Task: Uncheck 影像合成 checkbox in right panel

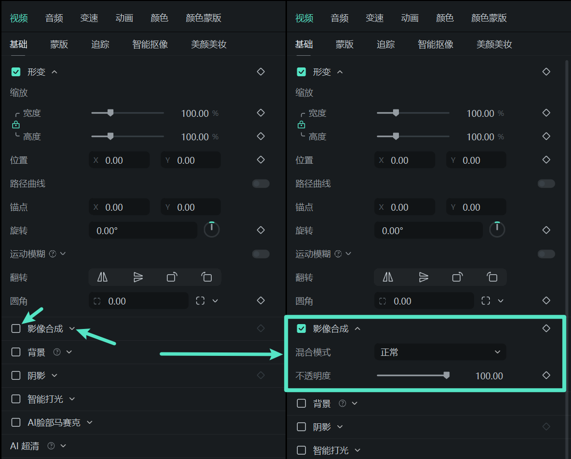Action: point(302,328)
